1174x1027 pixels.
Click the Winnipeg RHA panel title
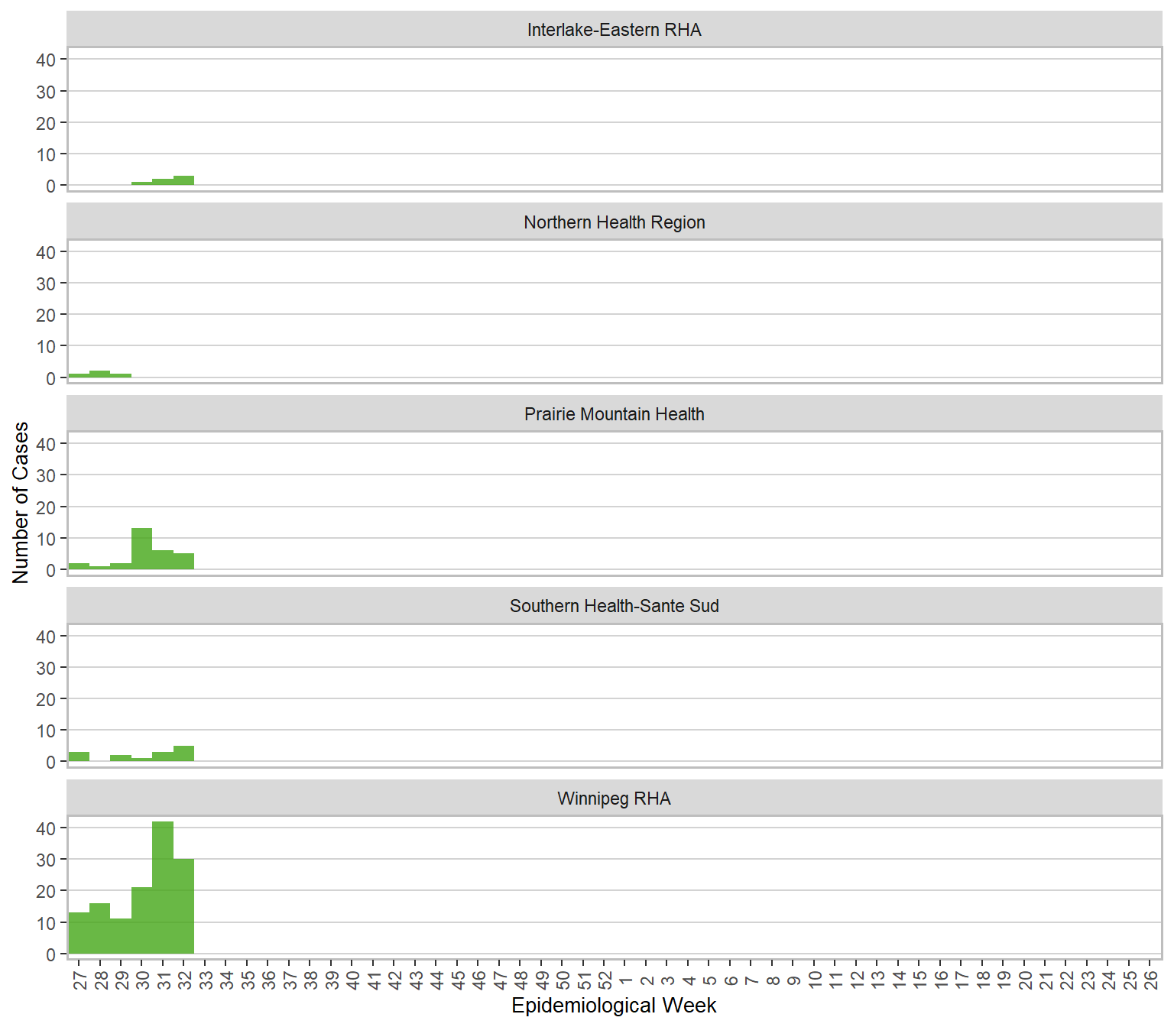coord(614,799)
